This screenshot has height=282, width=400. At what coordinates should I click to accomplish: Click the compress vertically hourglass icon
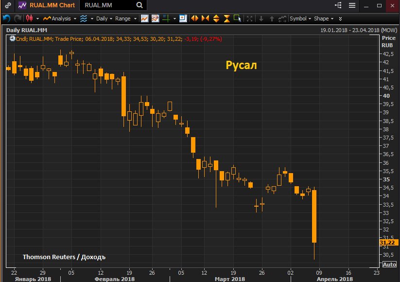click(227, 18)
